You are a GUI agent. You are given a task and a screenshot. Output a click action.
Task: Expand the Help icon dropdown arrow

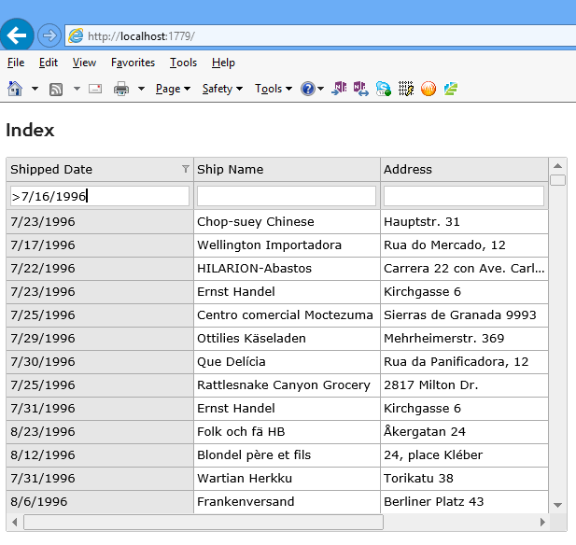pos(321,89)
